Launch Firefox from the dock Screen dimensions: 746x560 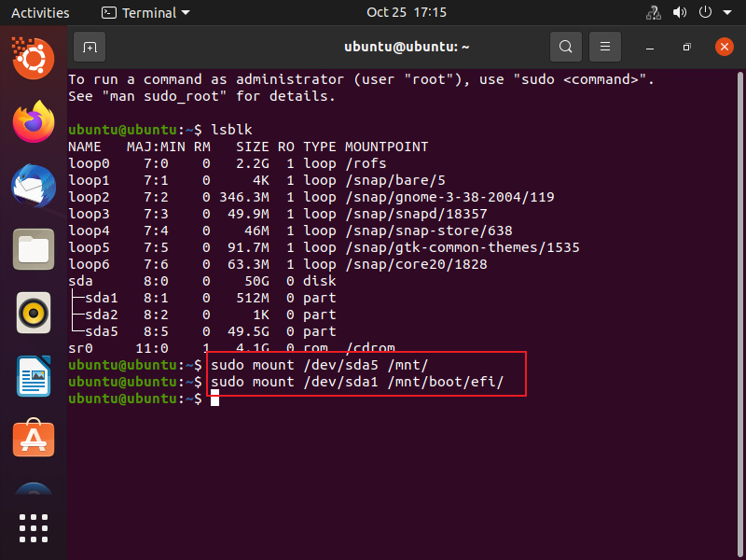pos(34,121)
